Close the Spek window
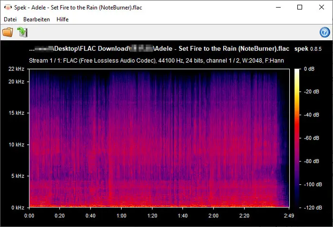 coord(322,7)
